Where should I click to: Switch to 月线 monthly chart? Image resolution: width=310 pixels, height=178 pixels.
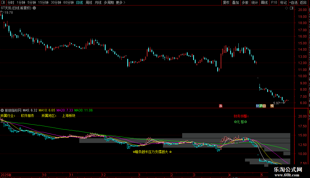tap(98, 2)
